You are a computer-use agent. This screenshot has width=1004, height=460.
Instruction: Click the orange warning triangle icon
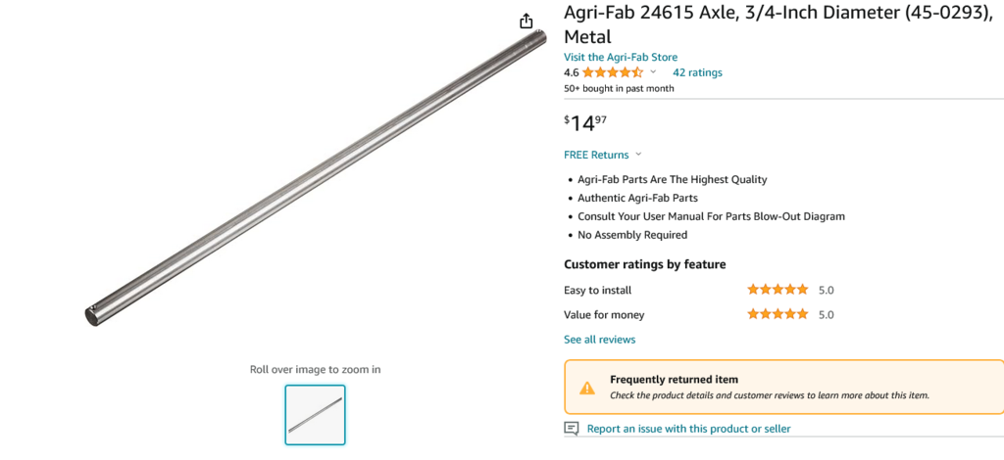pyautogui.click(x=586, y=388)
